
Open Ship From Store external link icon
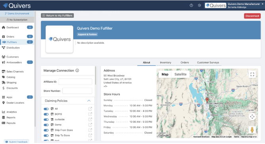pos(90,130)
